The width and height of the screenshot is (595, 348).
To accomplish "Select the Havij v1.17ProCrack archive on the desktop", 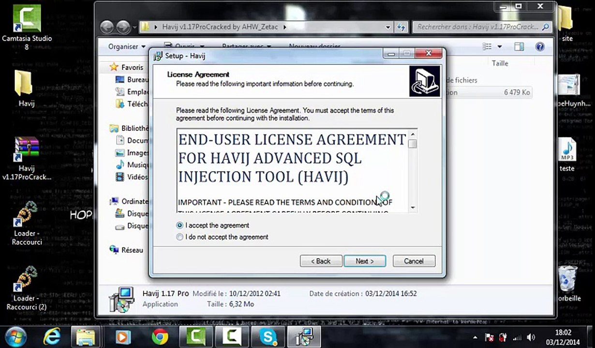I will pyautogui.click(x=27, y=159).
